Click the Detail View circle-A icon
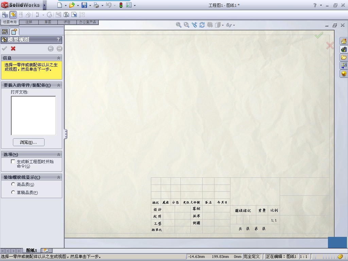Viewport: 348px width, 261px height. point(50,15)
